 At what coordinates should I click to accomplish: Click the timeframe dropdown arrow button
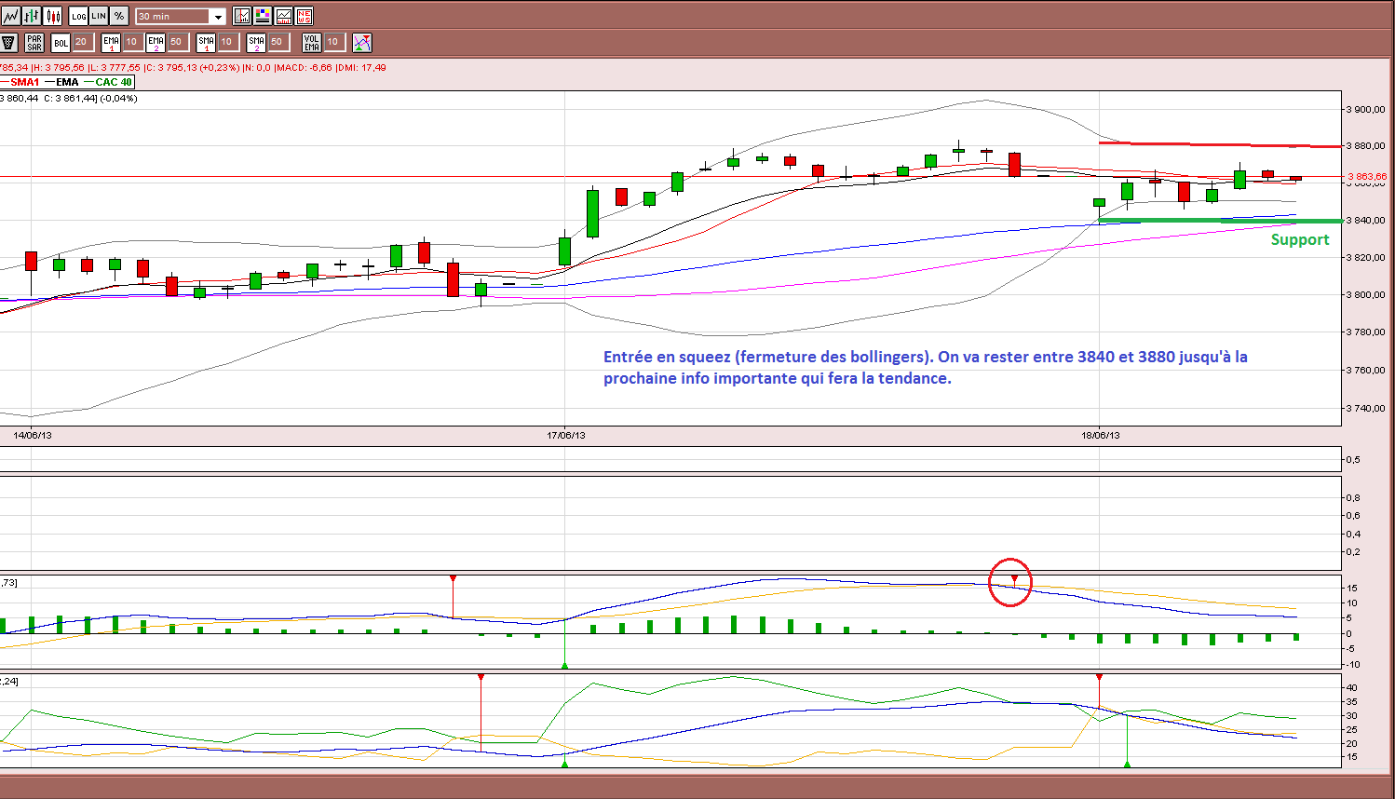click(219, 17)
